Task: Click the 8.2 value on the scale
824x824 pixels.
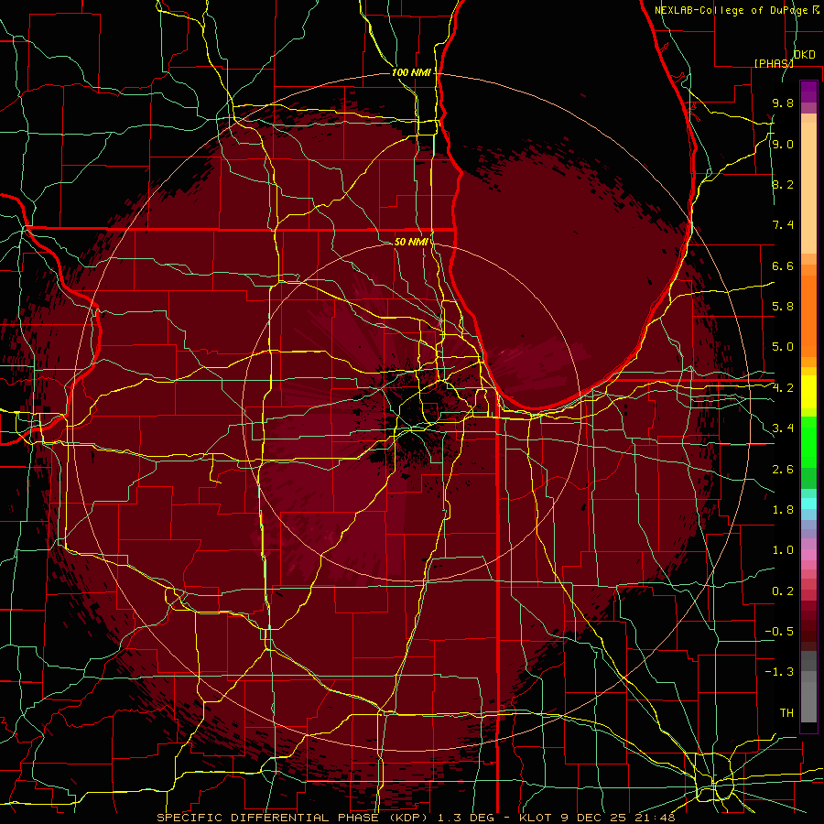Action: click(783, 184)
